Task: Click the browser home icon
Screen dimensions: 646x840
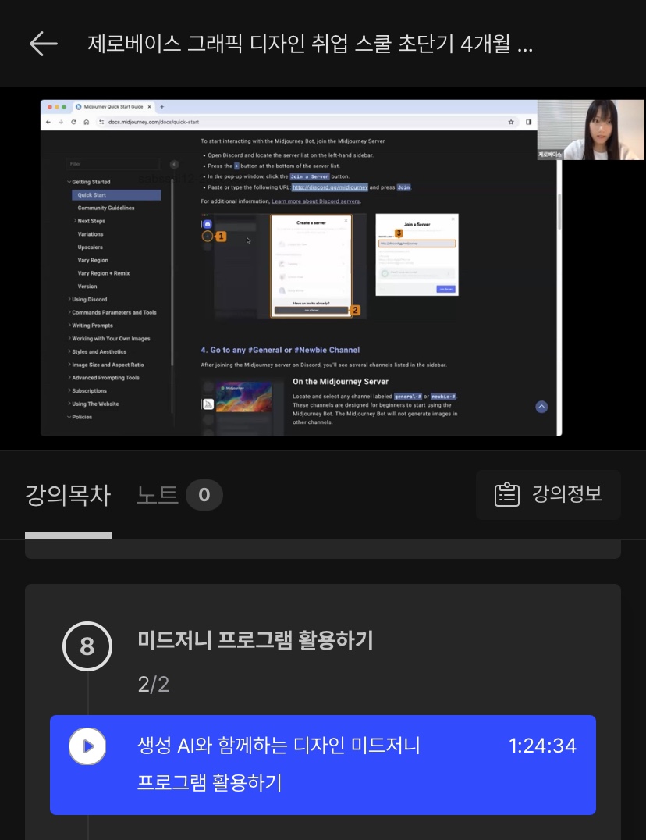Action: click(86, 122)
